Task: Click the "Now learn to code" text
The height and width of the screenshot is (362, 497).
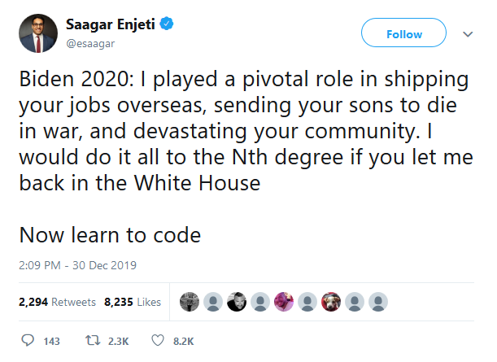Action: (110, 235)
